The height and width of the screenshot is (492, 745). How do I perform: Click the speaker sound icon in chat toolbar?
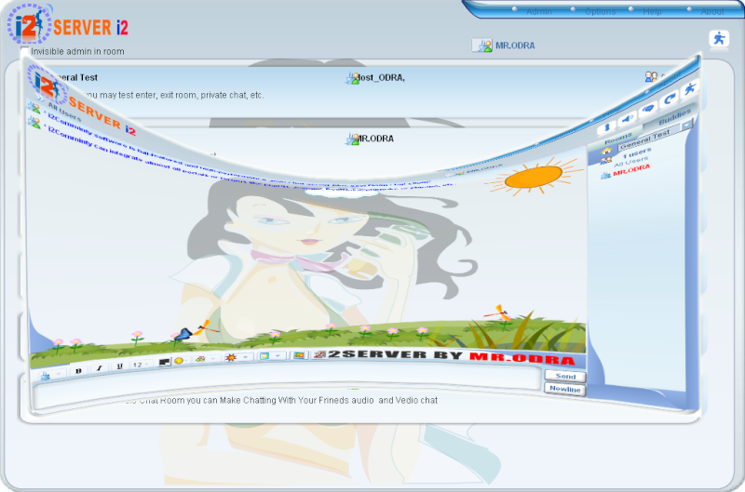coord(628,117)
